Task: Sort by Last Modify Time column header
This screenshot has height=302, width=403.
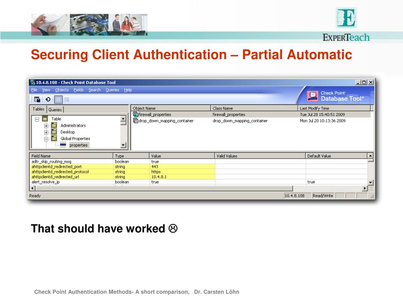Action: click(334, 108)
